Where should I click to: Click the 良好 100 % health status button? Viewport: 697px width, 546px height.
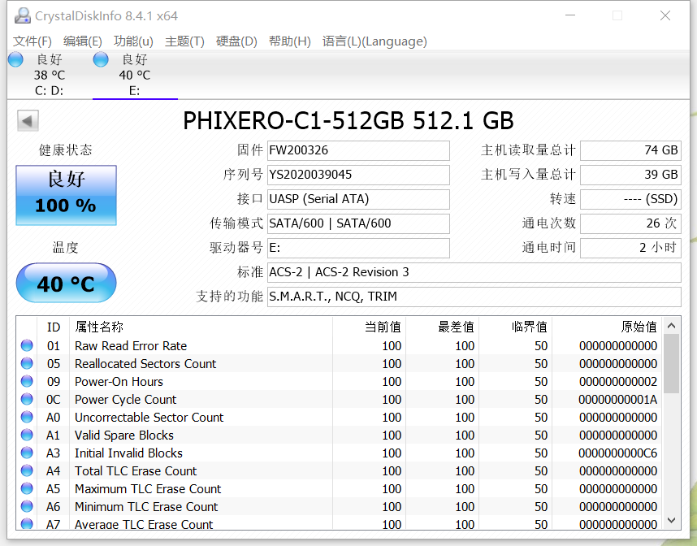[x=67, y=195]
